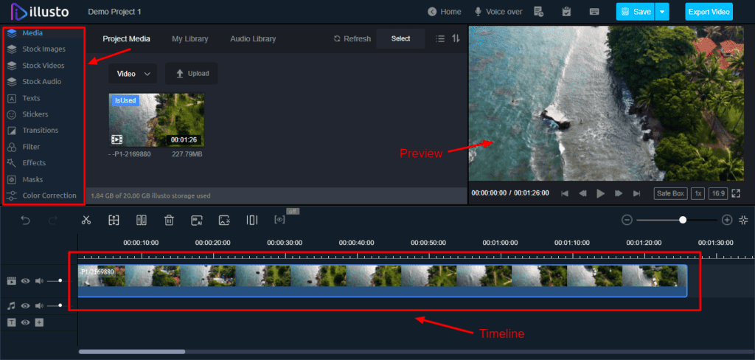
Task: Click the Select button in media panel
Action: point(400,38)
